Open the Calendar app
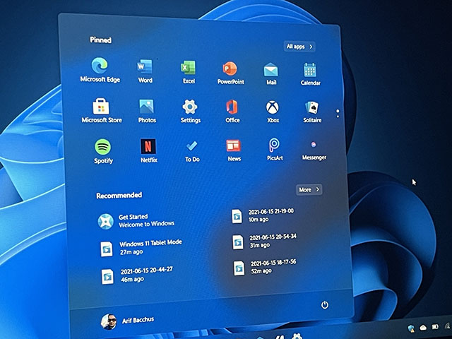This screenshot has width=452, height=339. (x=310, y=74)
